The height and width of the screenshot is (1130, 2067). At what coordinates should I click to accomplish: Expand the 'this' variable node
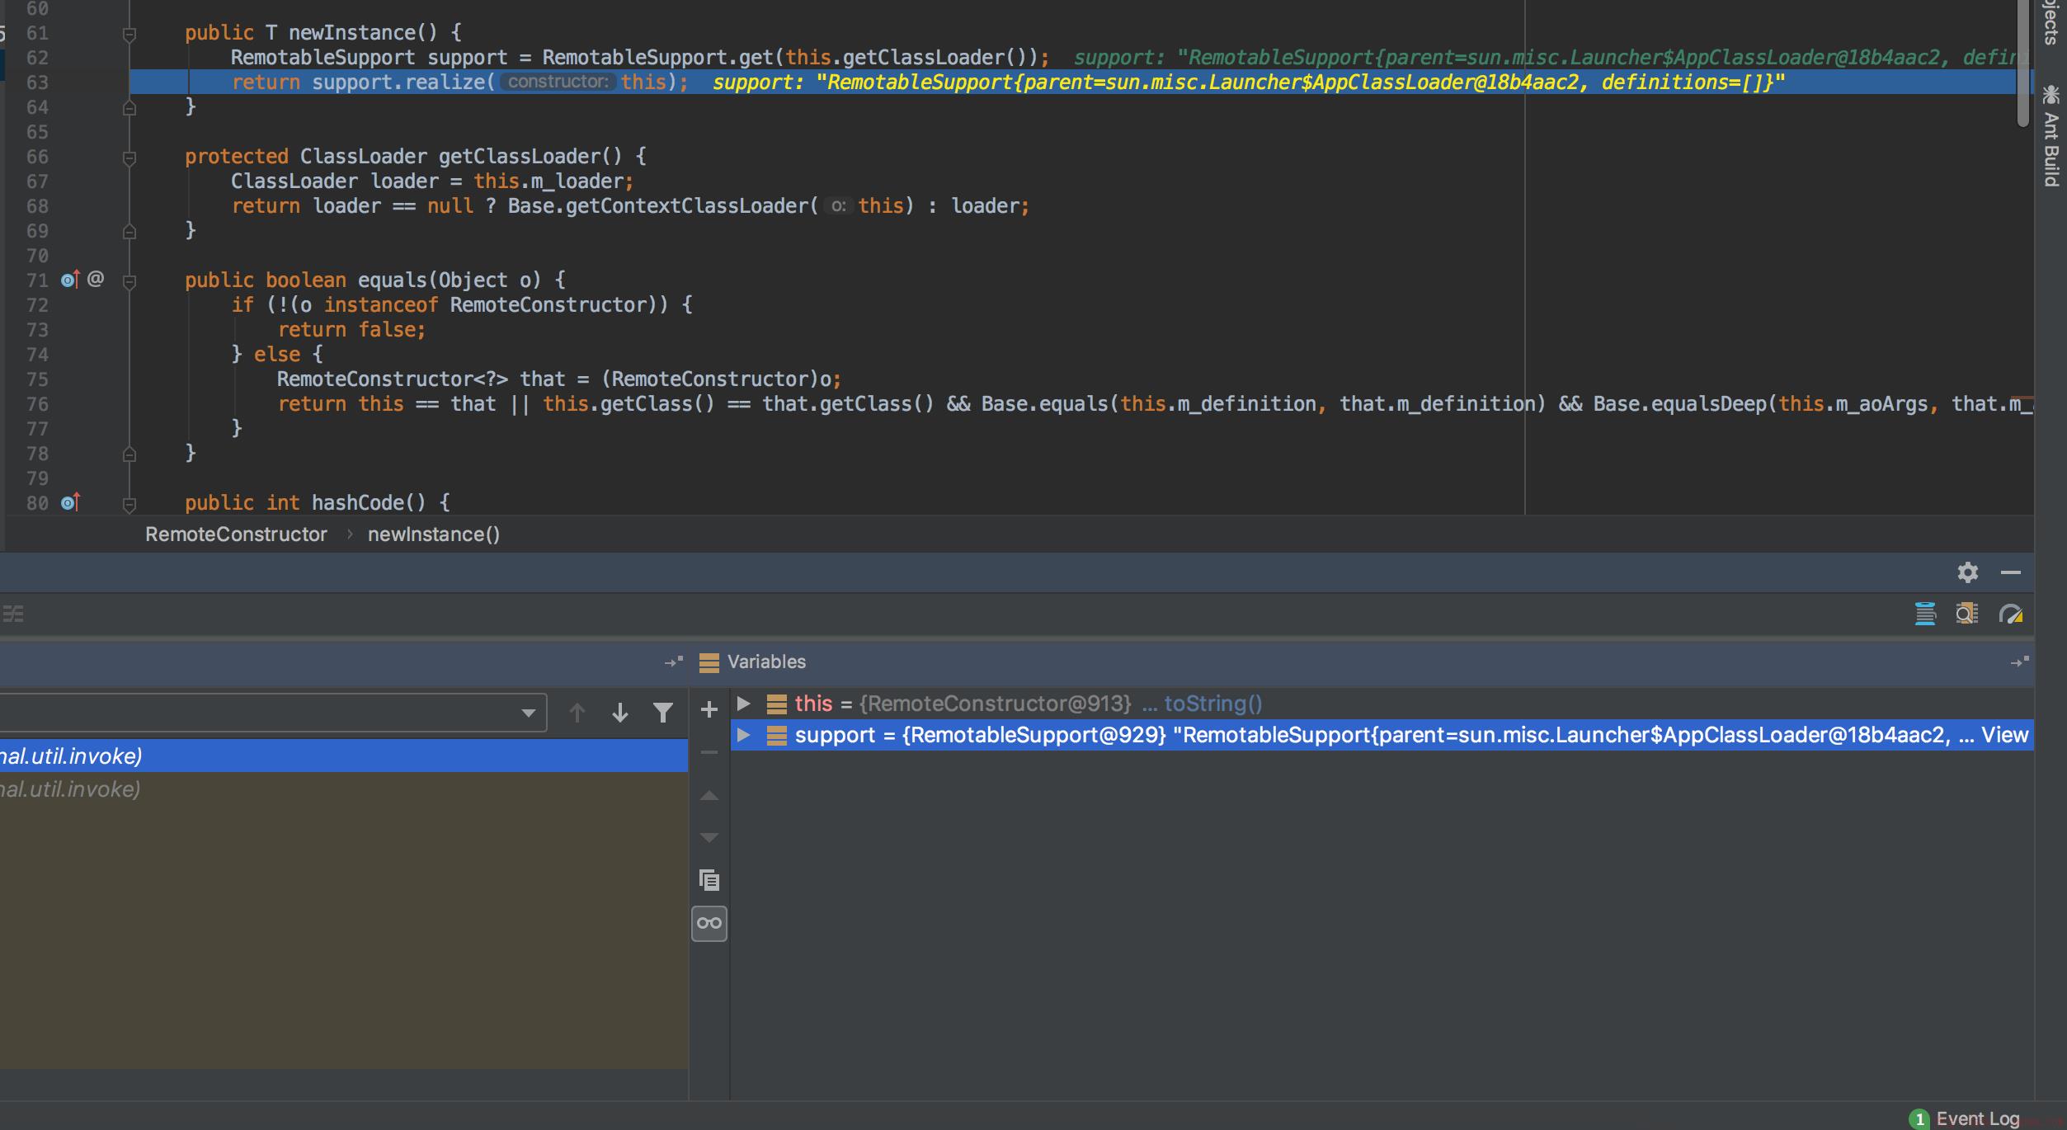coord(743,704)
